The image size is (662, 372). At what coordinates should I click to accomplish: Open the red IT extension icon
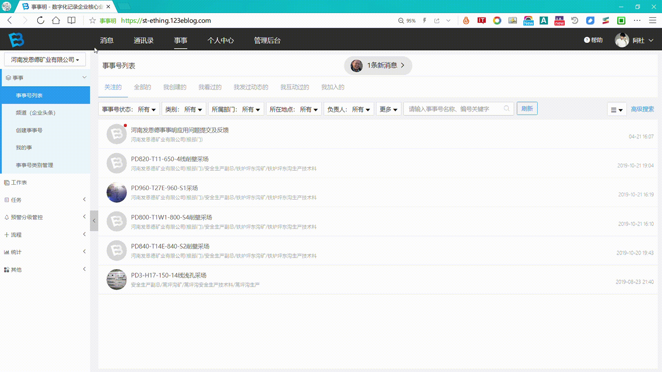482,21
